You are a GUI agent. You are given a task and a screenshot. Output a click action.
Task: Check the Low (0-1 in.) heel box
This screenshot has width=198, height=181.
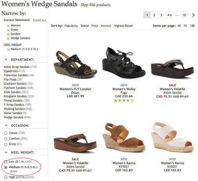(6, 162)
